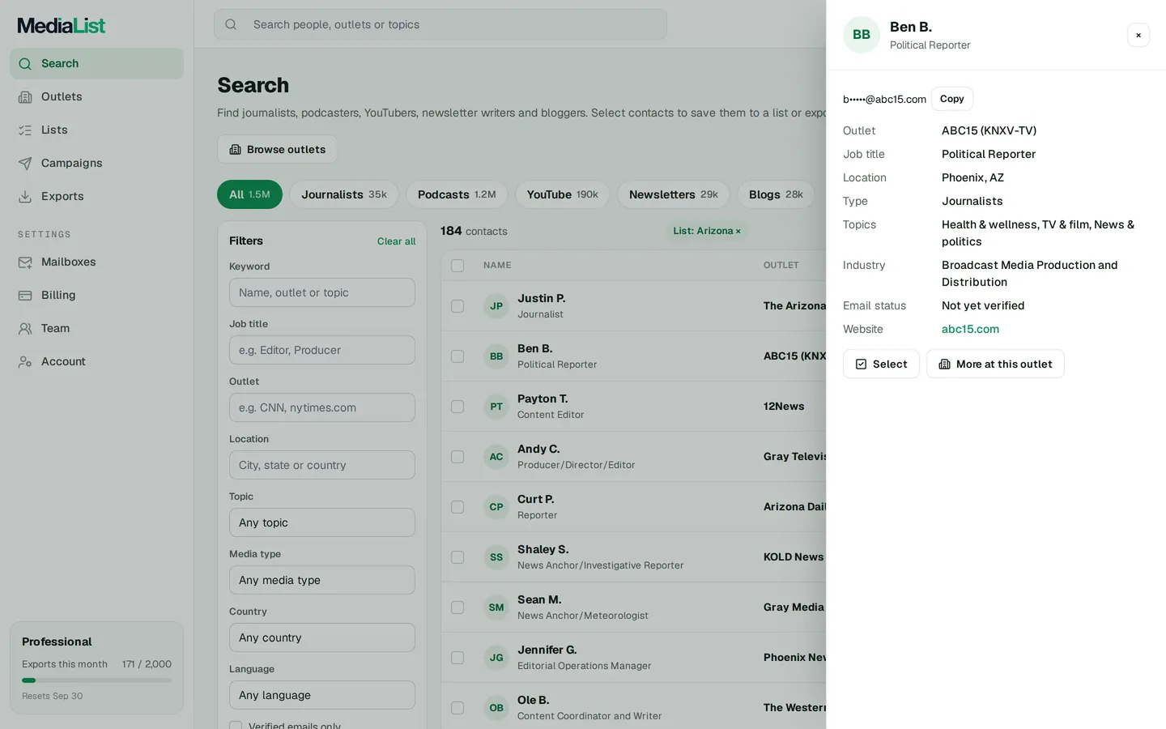Viewport: 1166px width, 729px height.
Task: Show the Newsletters tab
Action: point(674,194)
